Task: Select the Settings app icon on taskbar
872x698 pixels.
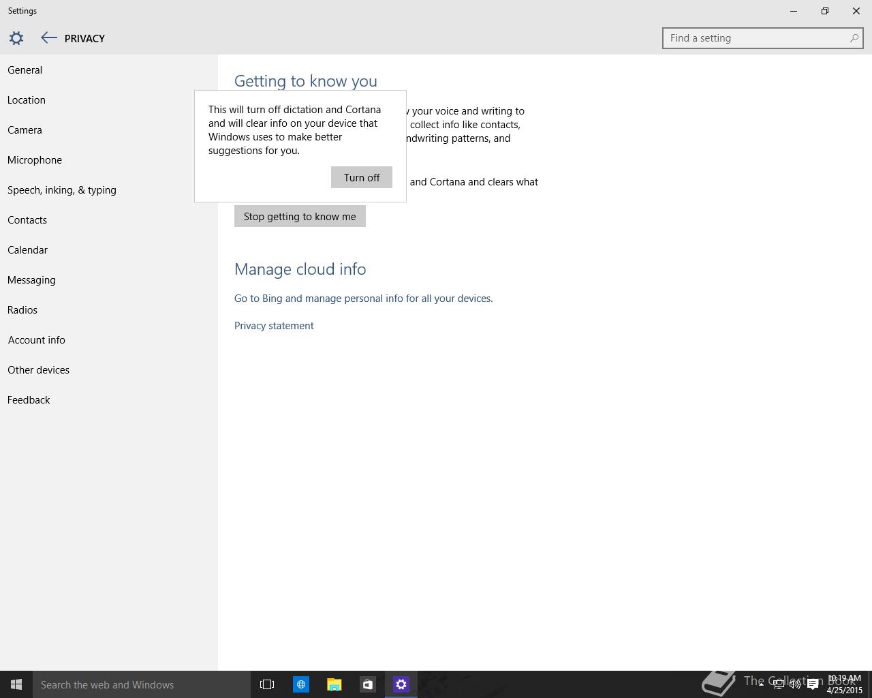Action: (401, 684)
